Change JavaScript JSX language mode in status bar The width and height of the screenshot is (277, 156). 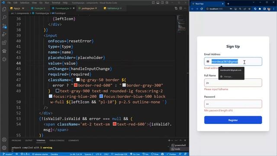[x=119, y=154]
